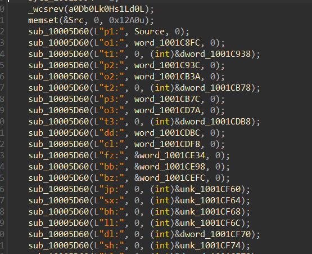Select the L"bb:" string literal
Screen dimensions: 312x254
tap(109, 167)
